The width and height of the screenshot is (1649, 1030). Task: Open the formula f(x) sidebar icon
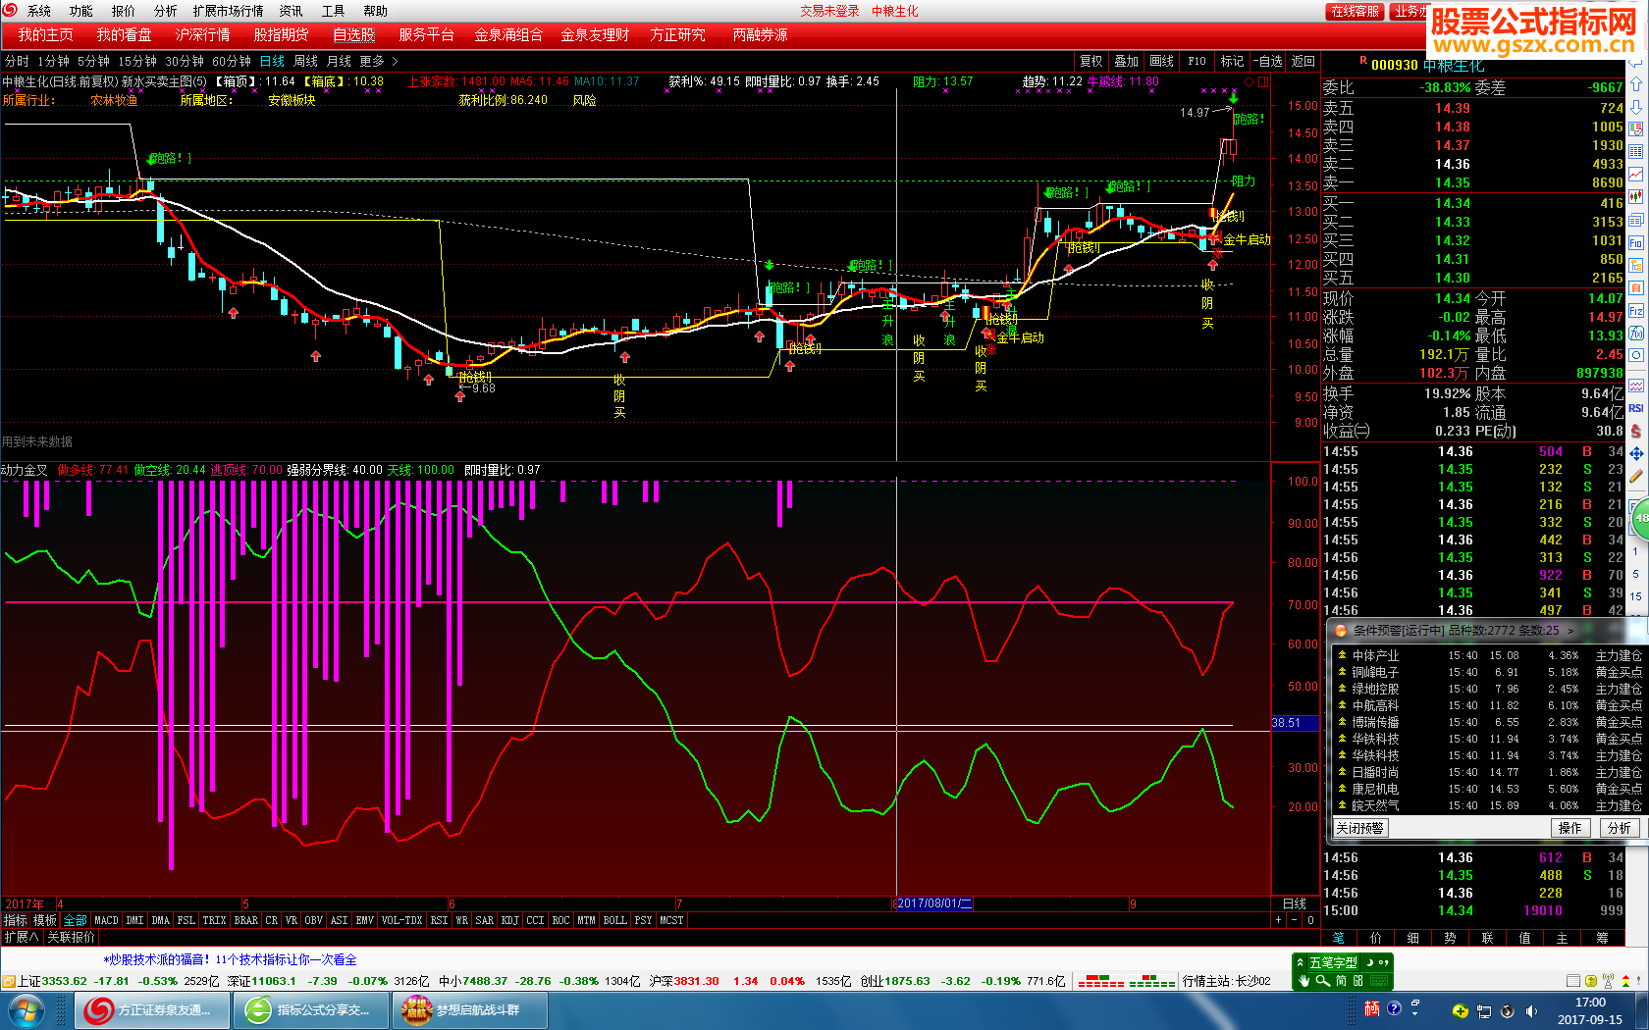click(1636, 333)
